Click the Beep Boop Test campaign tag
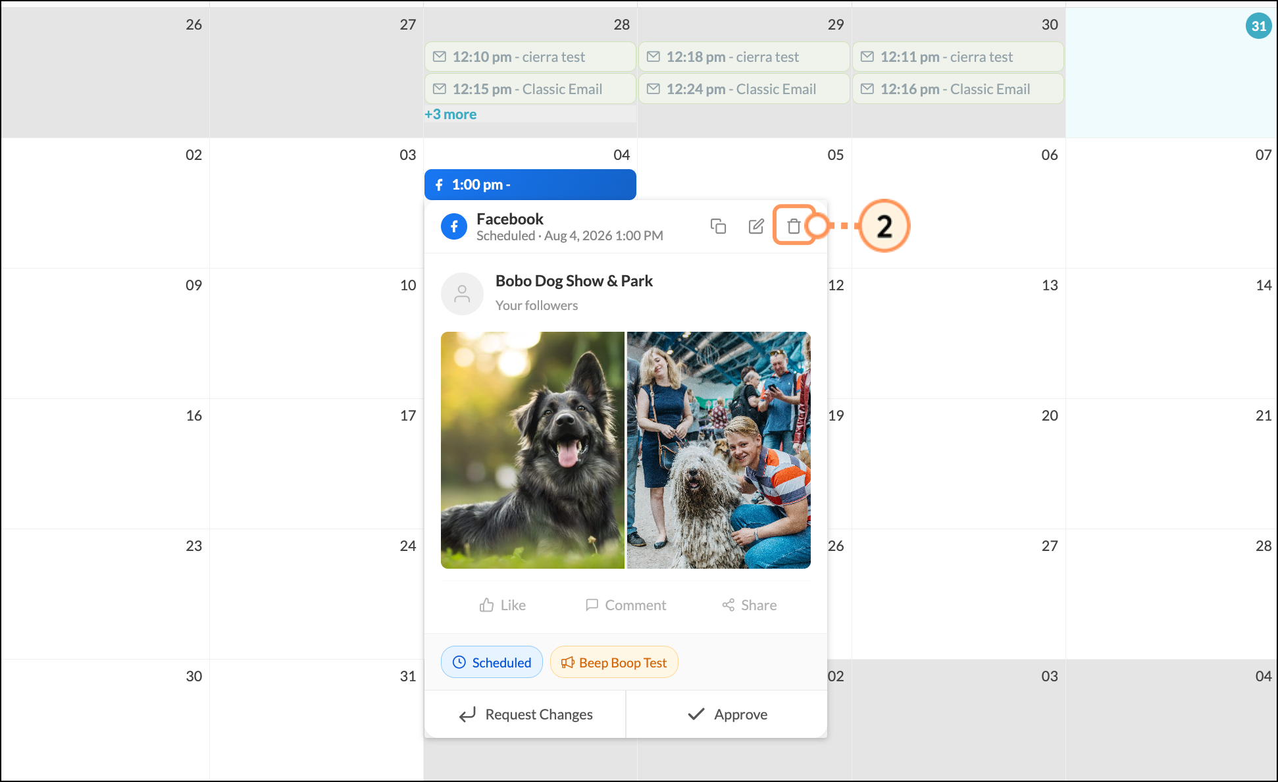This screenshot has height=782, width=1278. [614, 662]
